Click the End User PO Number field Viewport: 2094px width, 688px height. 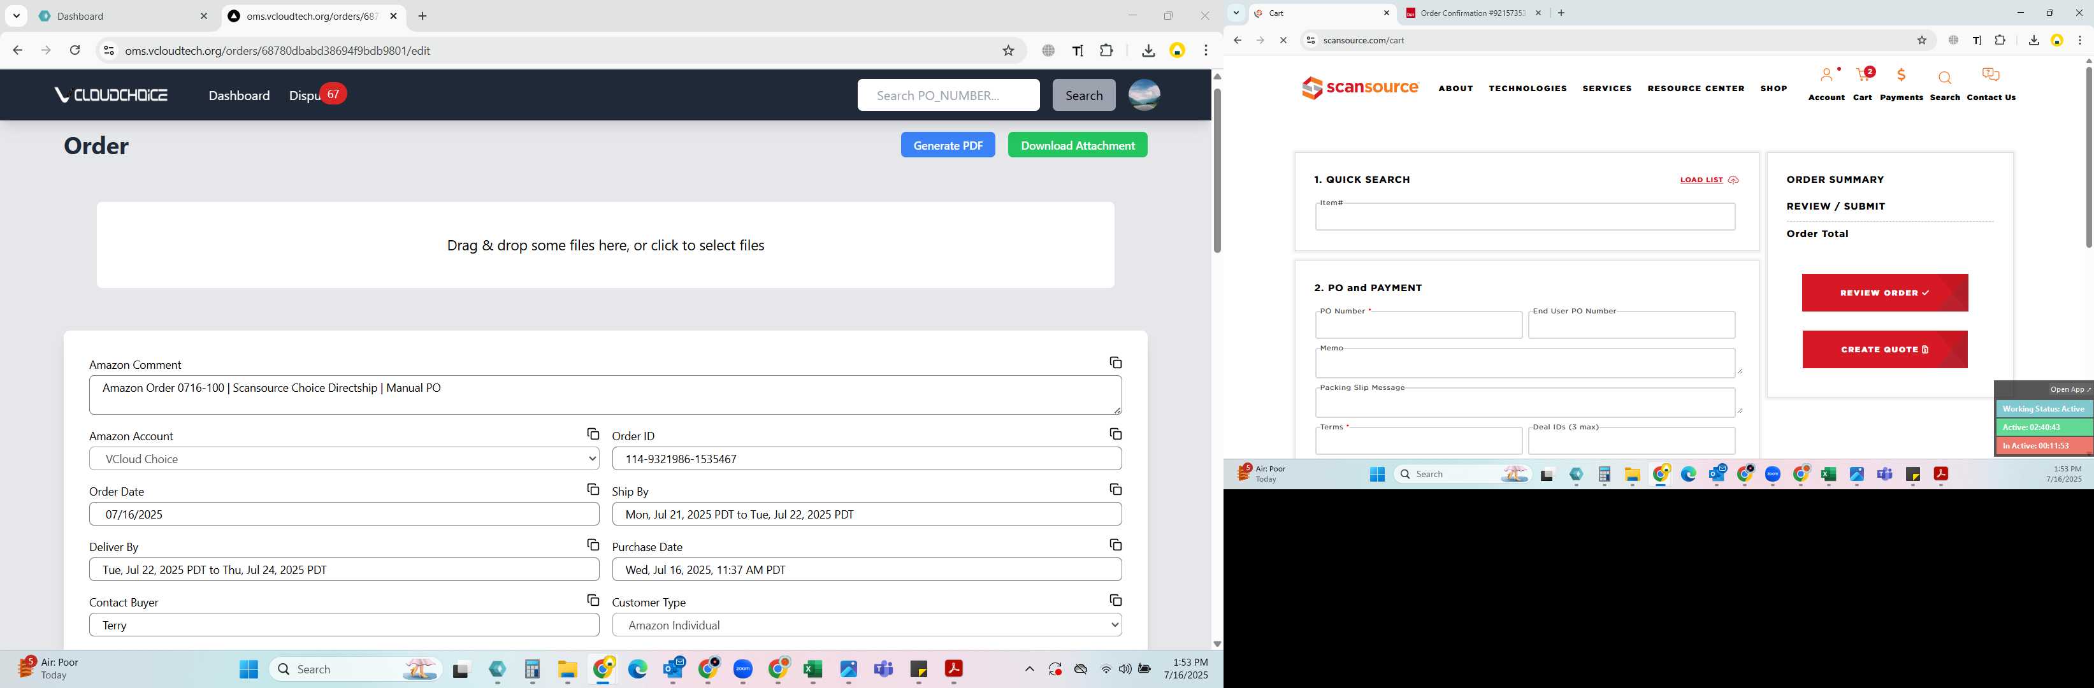click(1631, 325)
